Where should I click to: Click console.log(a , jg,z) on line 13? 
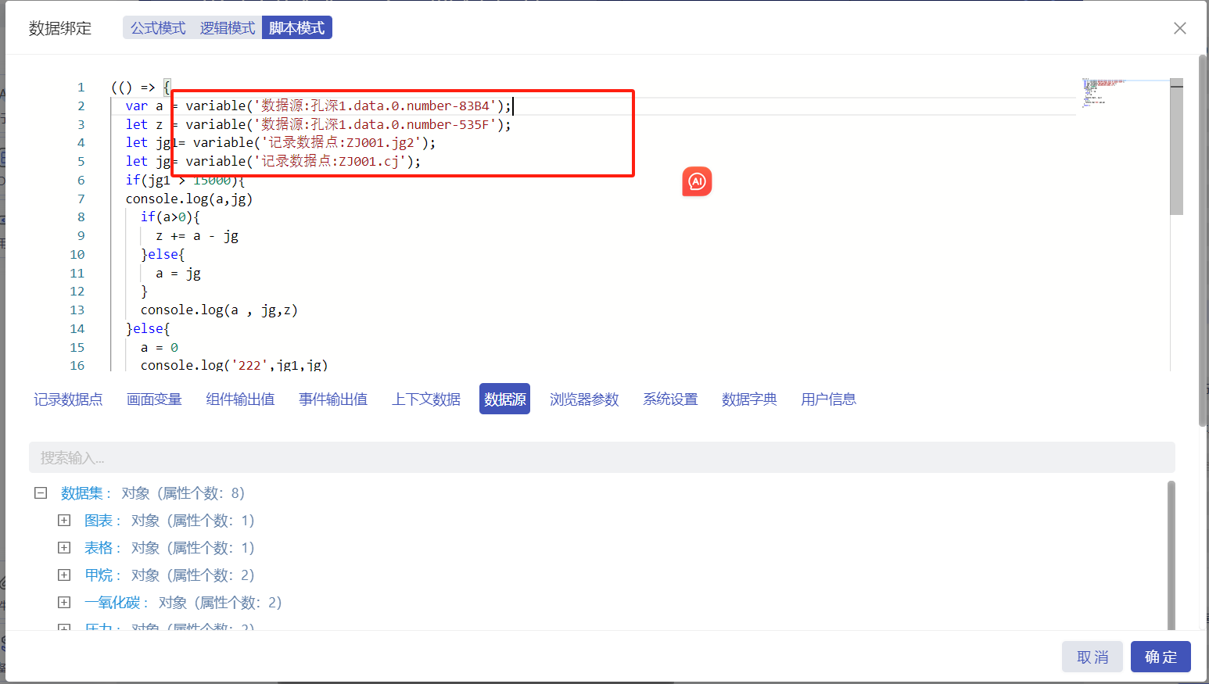[x=219, y=310]
